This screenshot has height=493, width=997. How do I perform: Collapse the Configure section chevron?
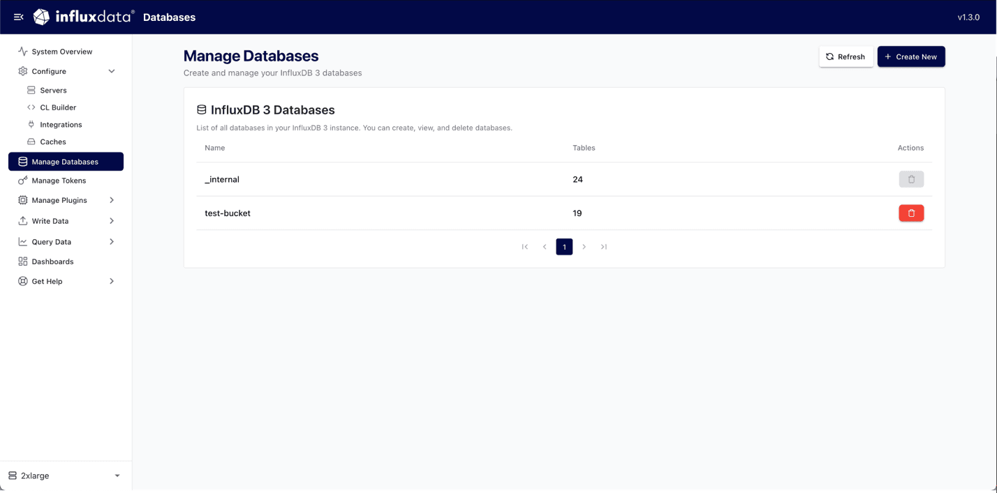point(112,71)
